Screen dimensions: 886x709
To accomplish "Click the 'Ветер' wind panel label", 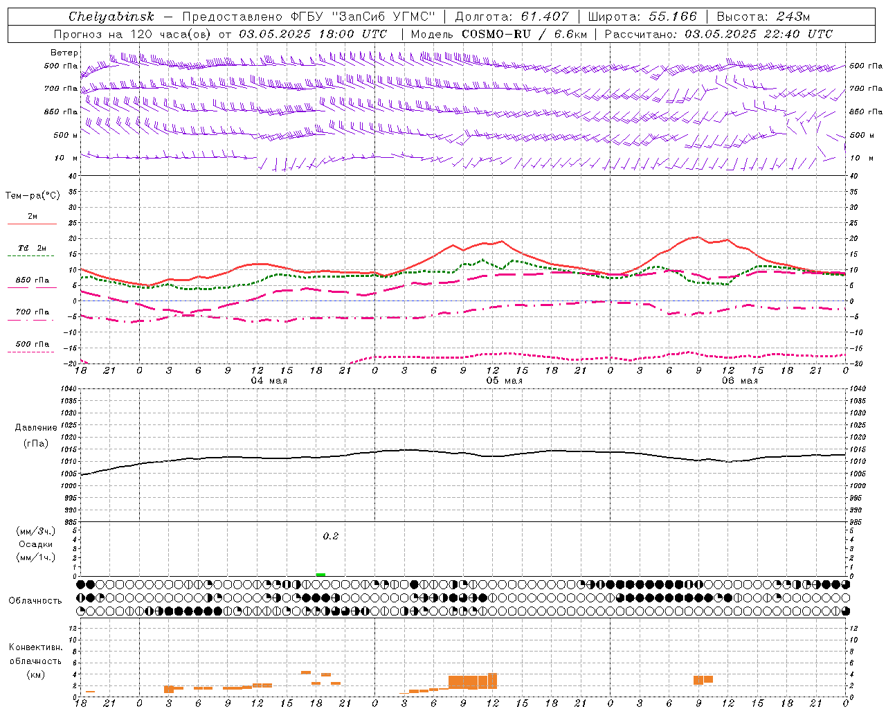I will coord(64,53).
